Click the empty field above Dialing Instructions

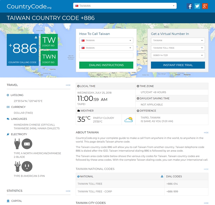[106, 55]
